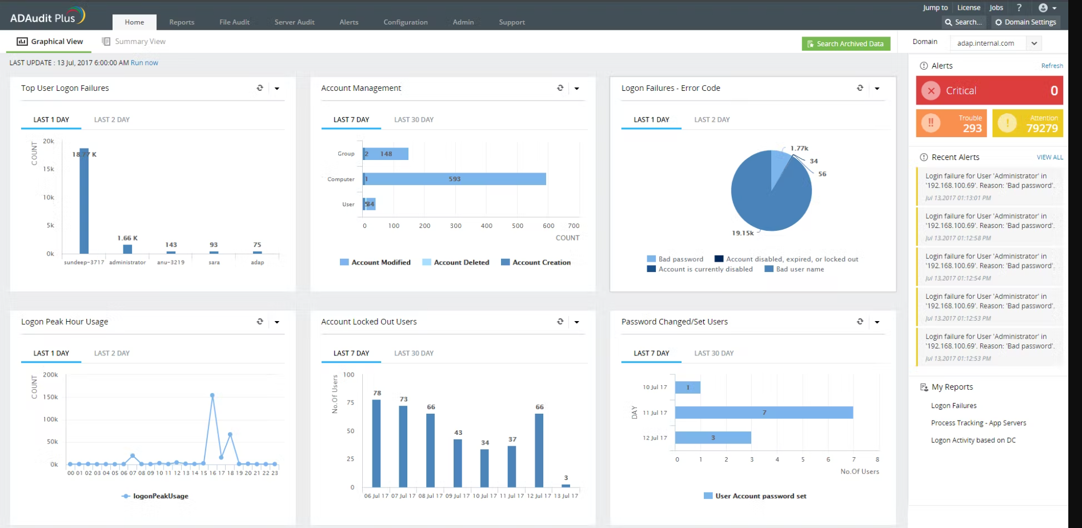Refresh the Password Changed/Set Users widget
The height and width of the screenshot is (528, 1082).
click(x=860, y=322)
